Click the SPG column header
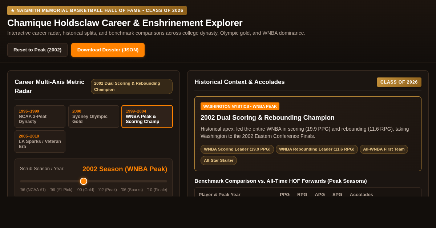 coord(337,194)
